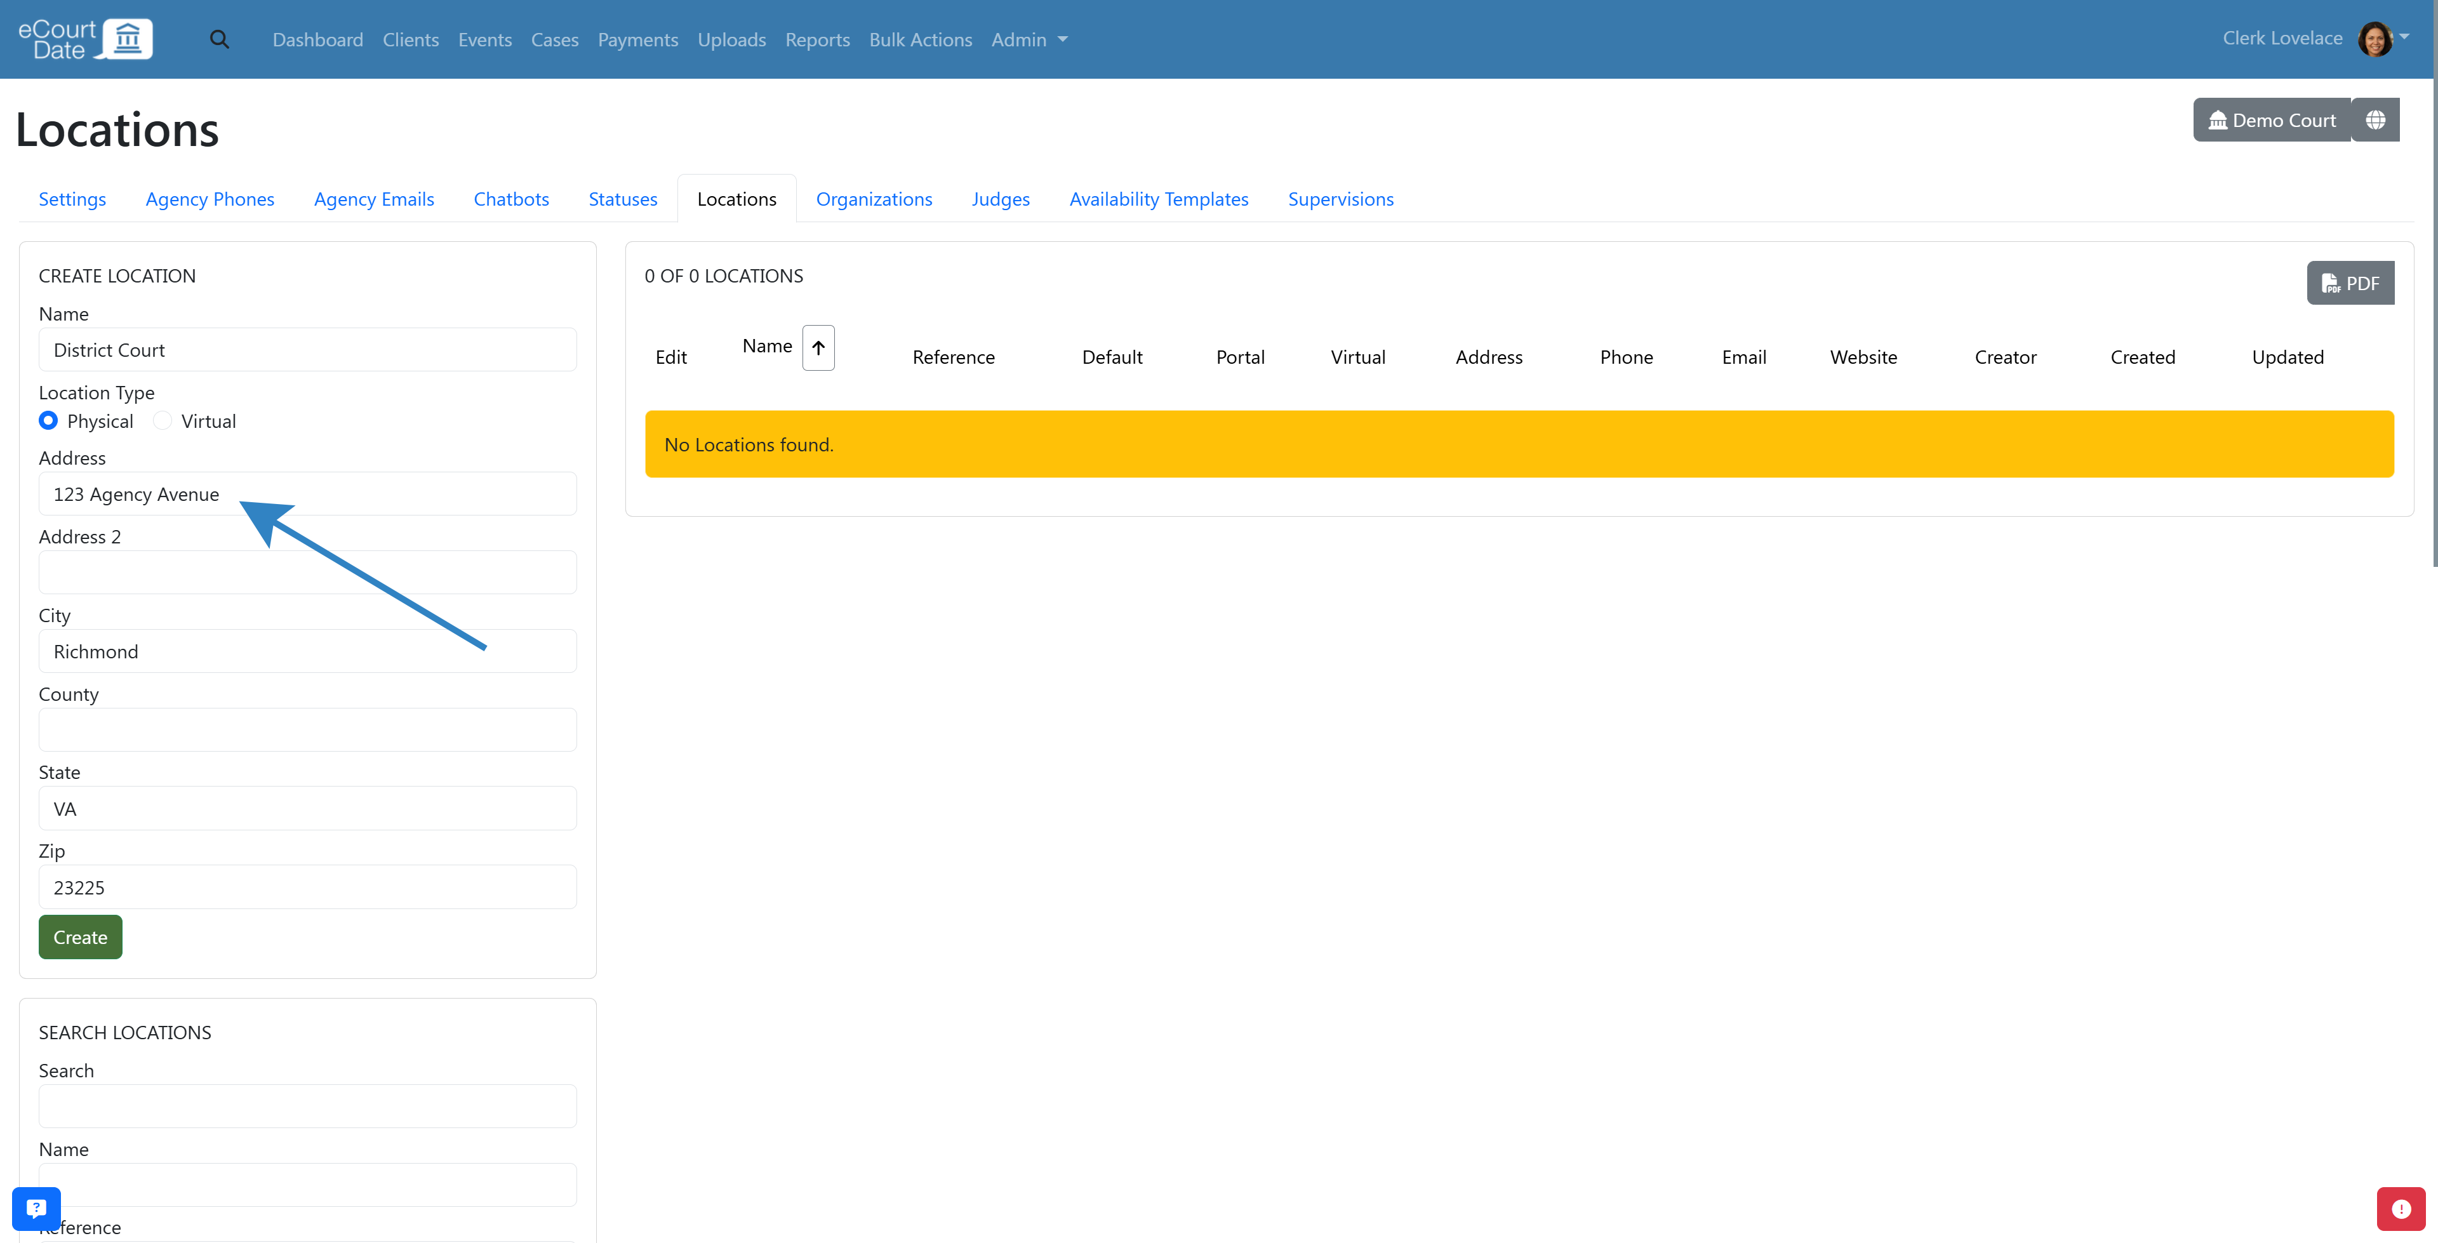Open Bulk Actions in the navigation bar
This screenshot has width=2438, height=1243.
tap(921, 40)
